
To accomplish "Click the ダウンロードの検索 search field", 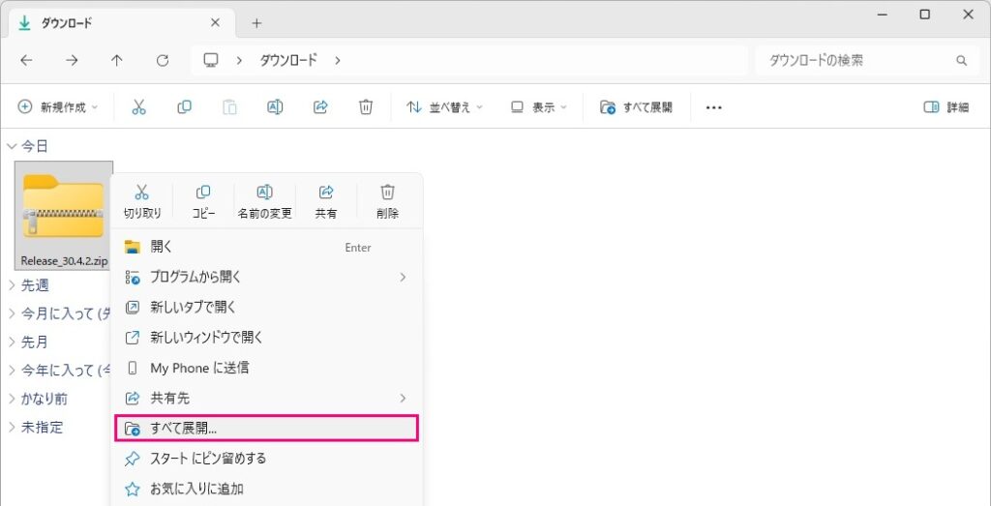I will (x=856, y=60).
